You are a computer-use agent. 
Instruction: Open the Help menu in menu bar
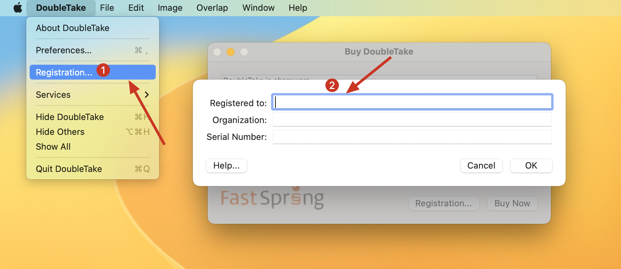(x=298, y=8)
